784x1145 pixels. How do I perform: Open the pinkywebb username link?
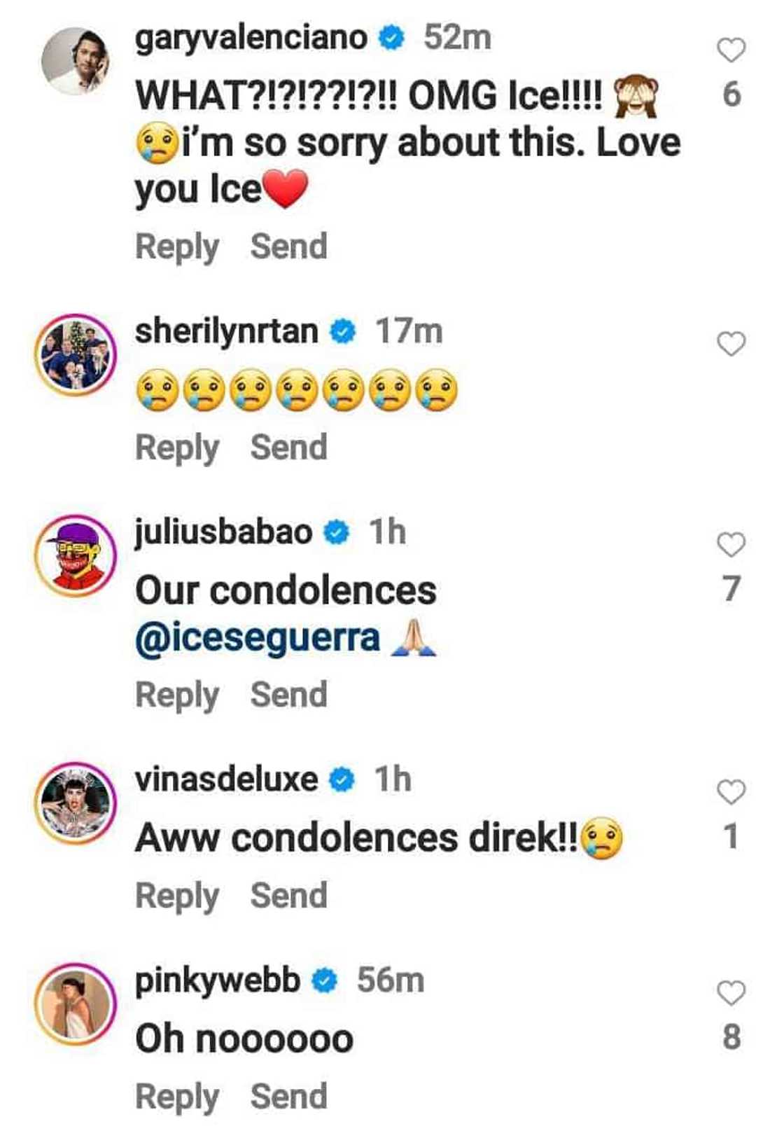tap(217, 980)
